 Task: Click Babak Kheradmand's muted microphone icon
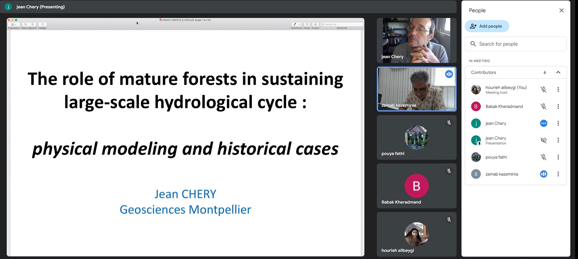click(x=544, y=106)
